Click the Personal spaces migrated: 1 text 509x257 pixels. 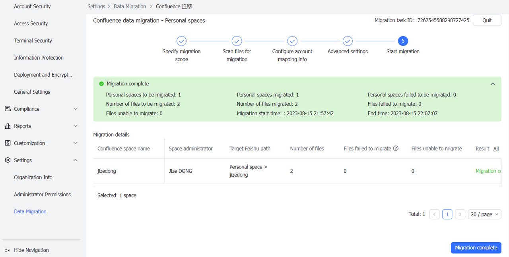268,95
